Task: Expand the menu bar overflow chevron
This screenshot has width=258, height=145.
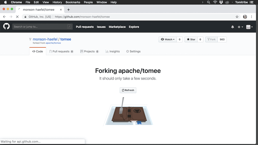Action: [203, 2]
